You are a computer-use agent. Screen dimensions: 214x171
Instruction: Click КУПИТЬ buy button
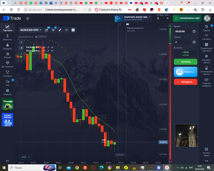(x=185, y=62)
